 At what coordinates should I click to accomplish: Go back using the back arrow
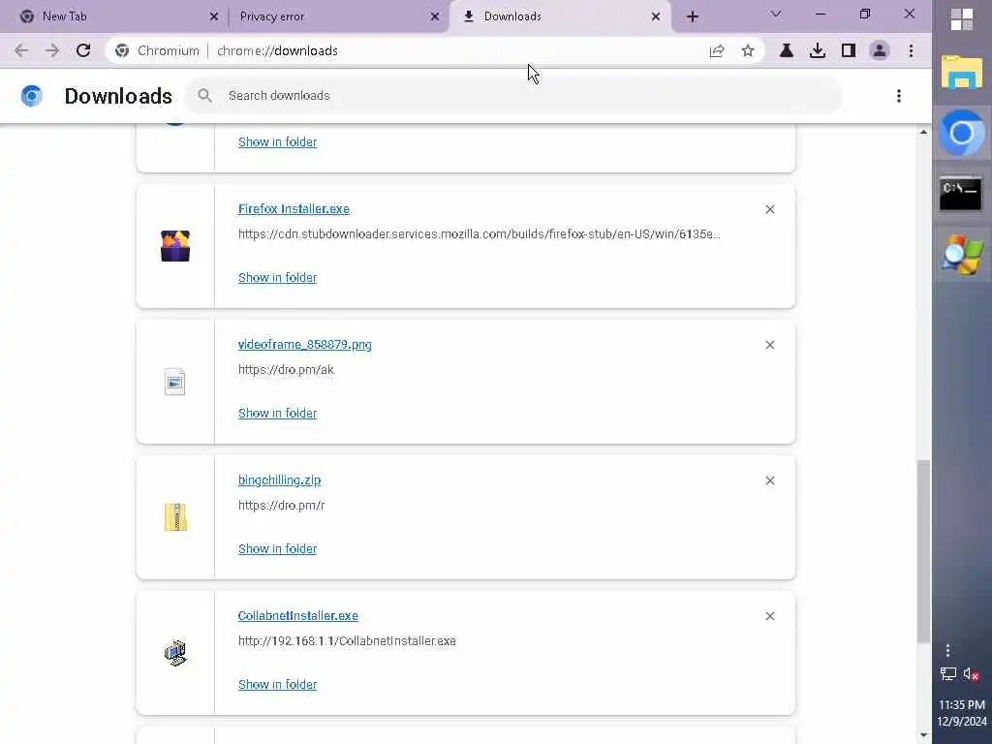[x=21, y=50]
